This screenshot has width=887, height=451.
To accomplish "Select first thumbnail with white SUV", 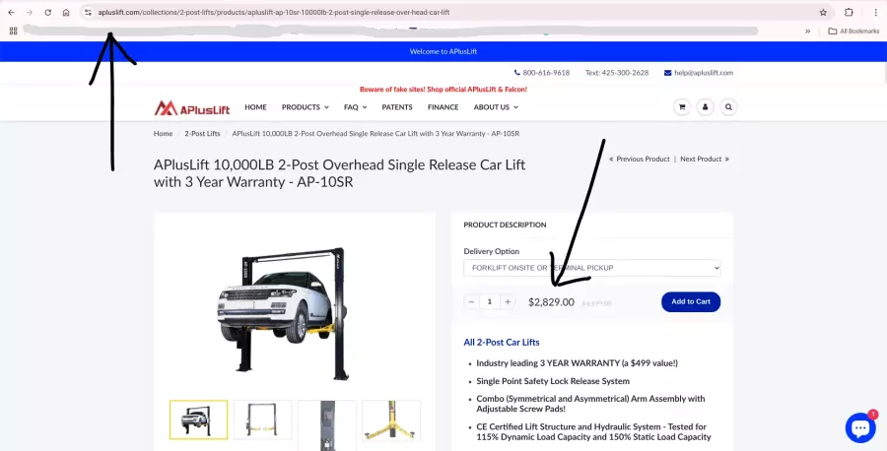I will click(x=198, y=419).
